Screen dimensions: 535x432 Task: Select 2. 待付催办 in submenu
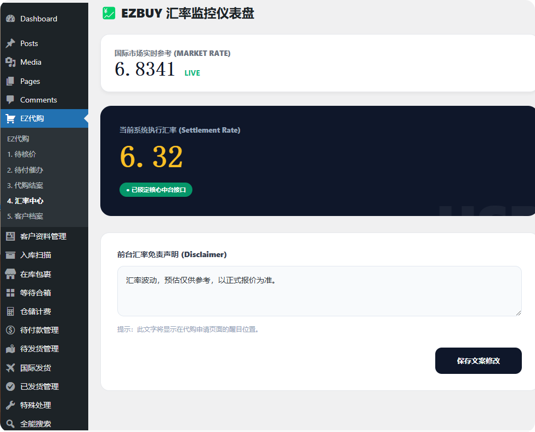click(25, 170)
